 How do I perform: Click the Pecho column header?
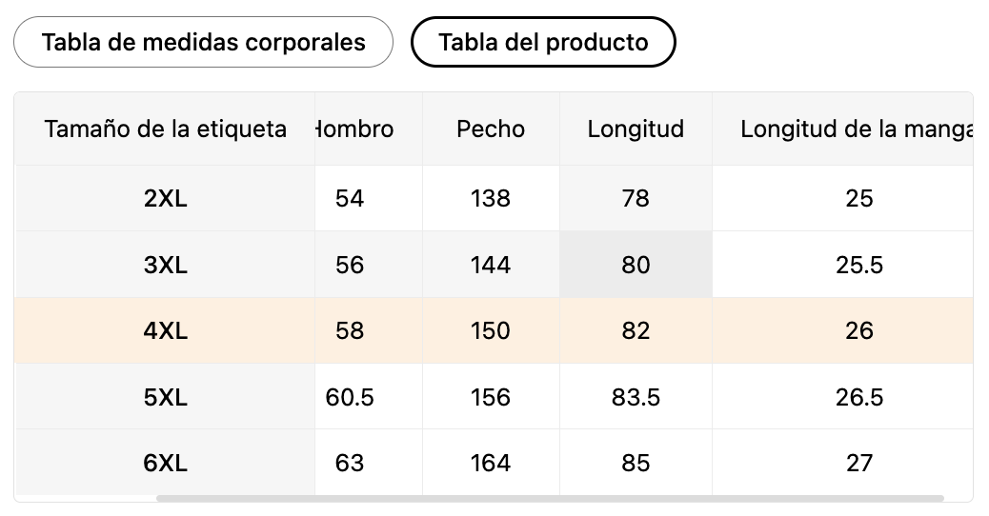point(491,129)
